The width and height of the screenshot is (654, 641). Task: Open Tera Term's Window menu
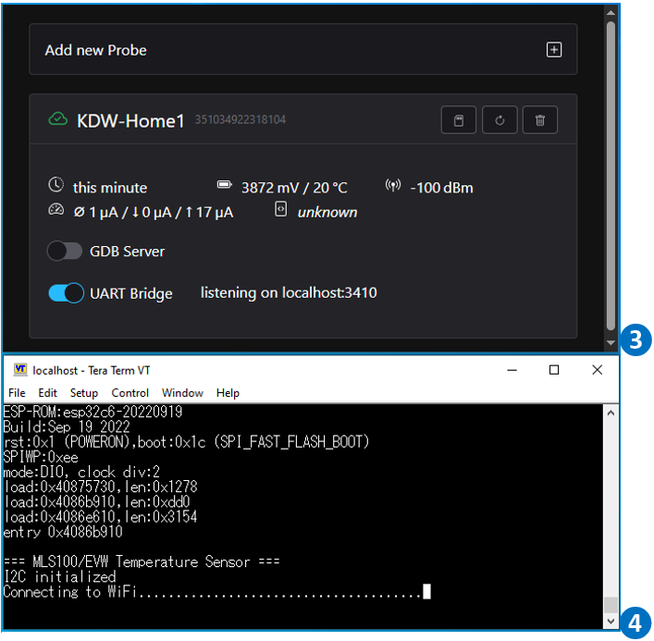182,393
